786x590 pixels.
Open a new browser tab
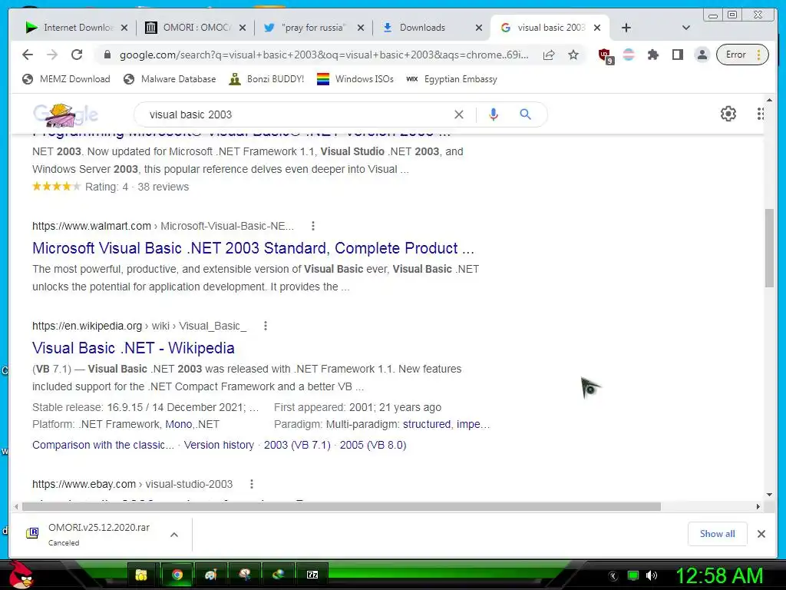(x=626, y=28)
